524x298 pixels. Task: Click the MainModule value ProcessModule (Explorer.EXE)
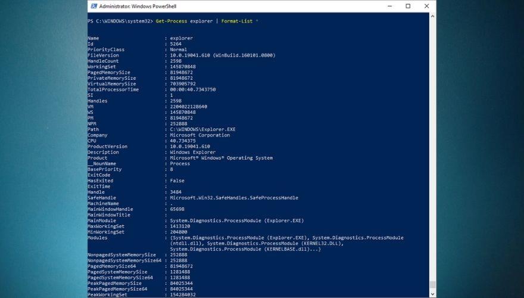click(x=237, y=221)
